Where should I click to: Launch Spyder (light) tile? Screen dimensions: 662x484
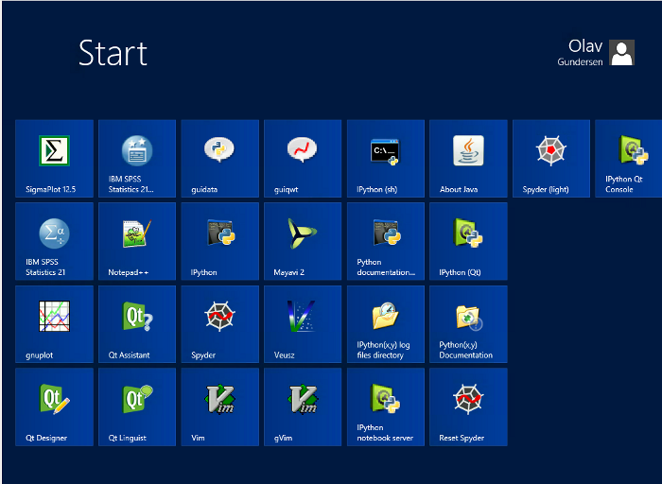pyautogui.click(x=551, y=158)
